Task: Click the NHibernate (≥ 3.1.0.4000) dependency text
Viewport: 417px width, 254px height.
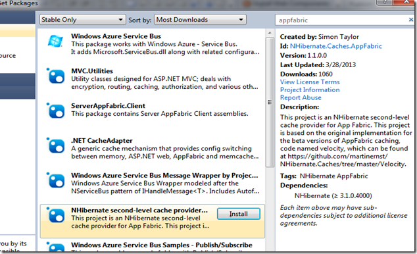Action: click(333, 196)
